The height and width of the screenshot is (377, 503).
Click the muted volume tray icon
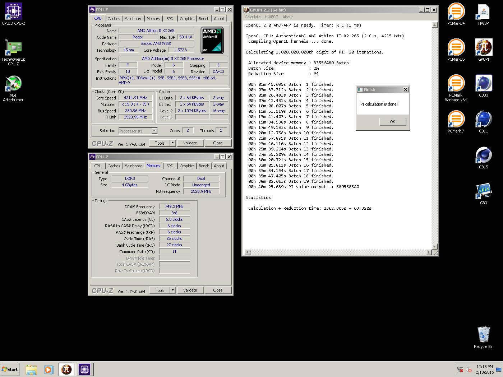469,369
